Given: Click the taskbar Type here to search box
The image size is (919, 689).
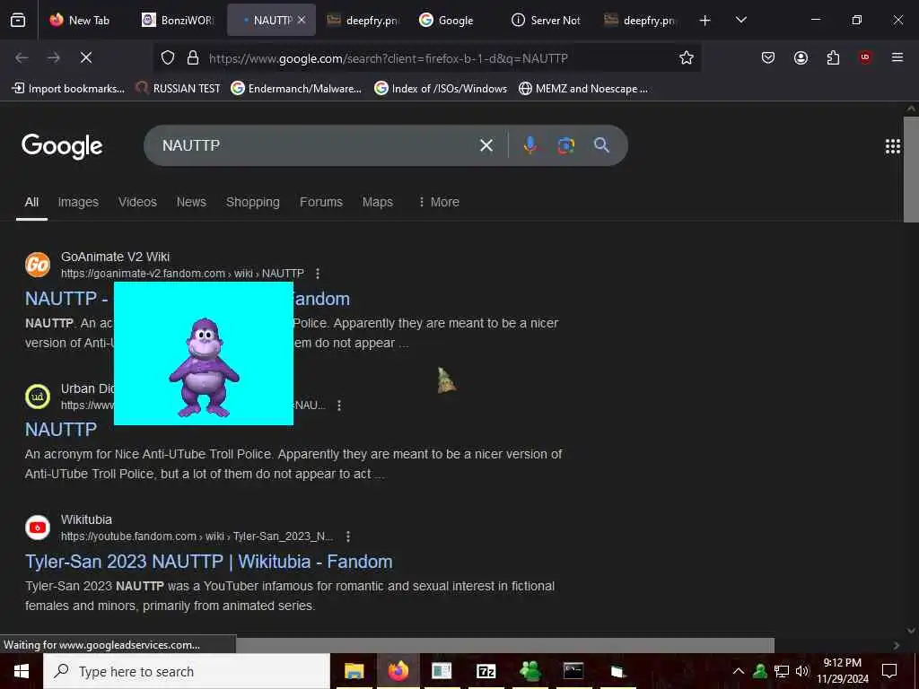Looking at the screenshot, I should tap(187, 671).
